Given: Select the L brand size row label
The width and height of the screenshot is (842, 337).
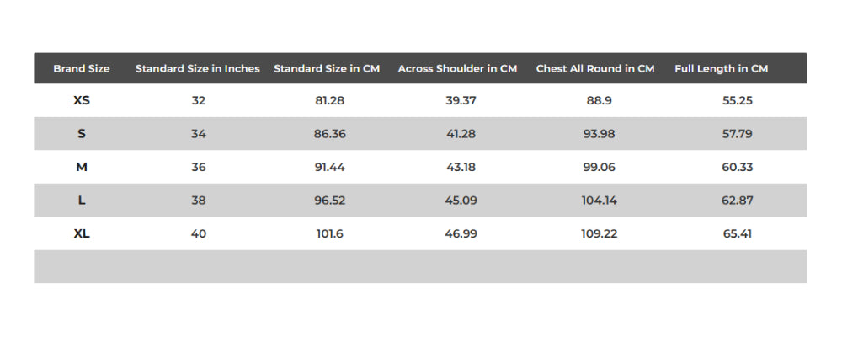Looking at the screenshot, I should (82, 201).
